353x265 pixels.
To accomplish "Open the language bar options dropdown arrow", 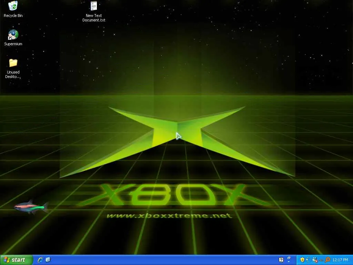I will tap(289, 262).
